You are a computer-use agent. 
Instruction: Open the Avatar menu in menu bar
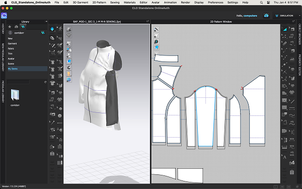[x=156, y=3]
